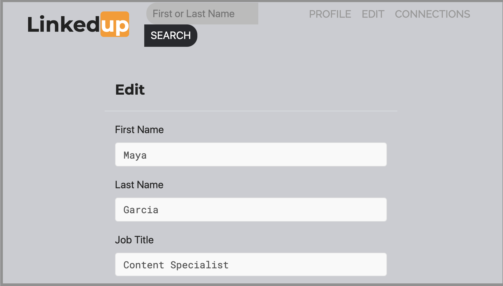Click the orange 'up' badge in the logo

tap(115, 24)
